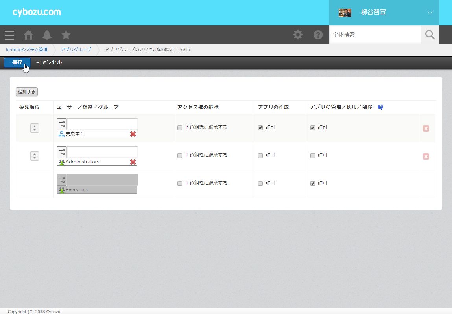Change priority order of Administrators row

click(x=35, y=156)
